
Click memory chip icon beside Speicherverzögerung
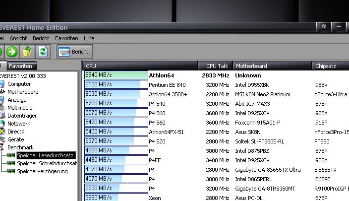click(11, 171)
